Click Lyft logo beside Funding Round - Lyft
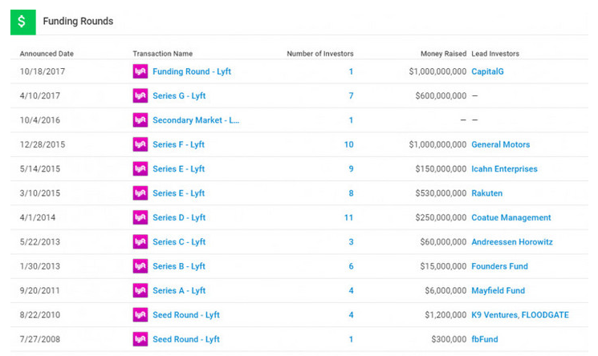 pyautogui.click(x=140, y=71)
